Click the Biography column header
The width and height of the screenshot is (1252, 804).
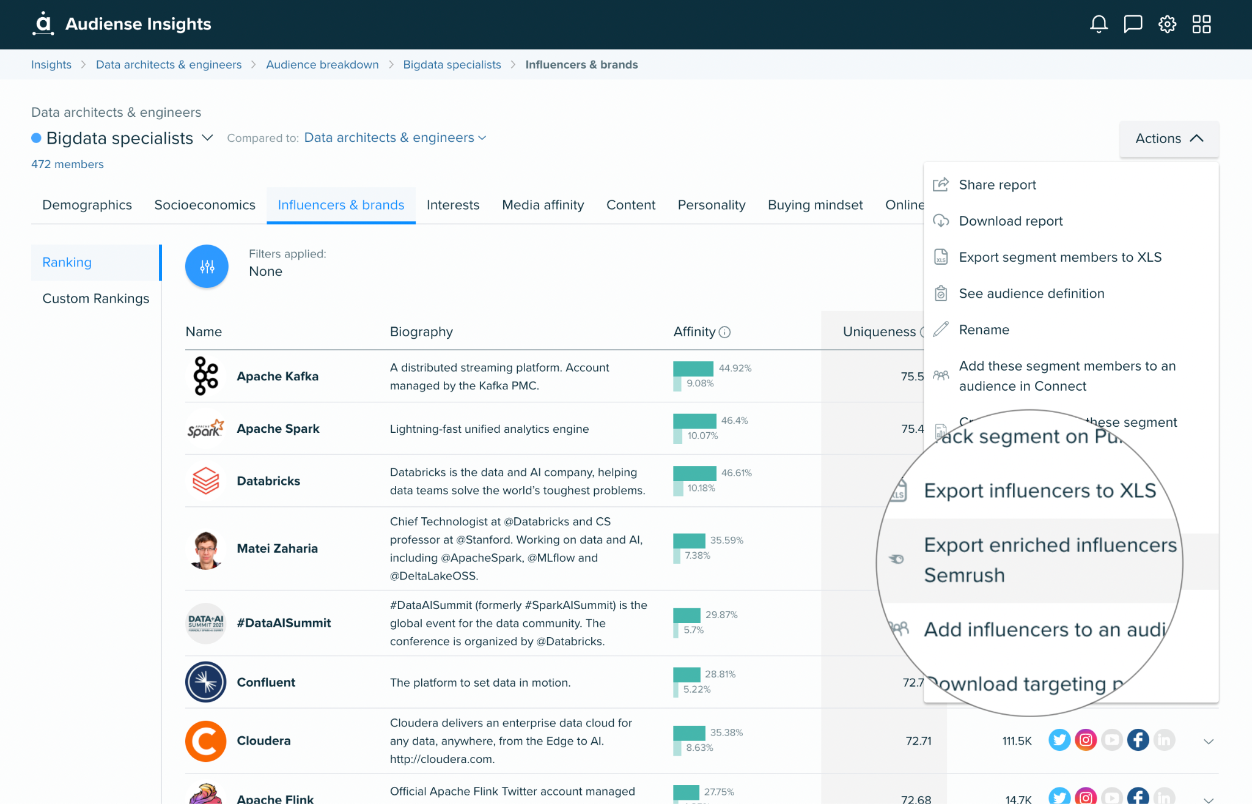(x=421, y=332)
